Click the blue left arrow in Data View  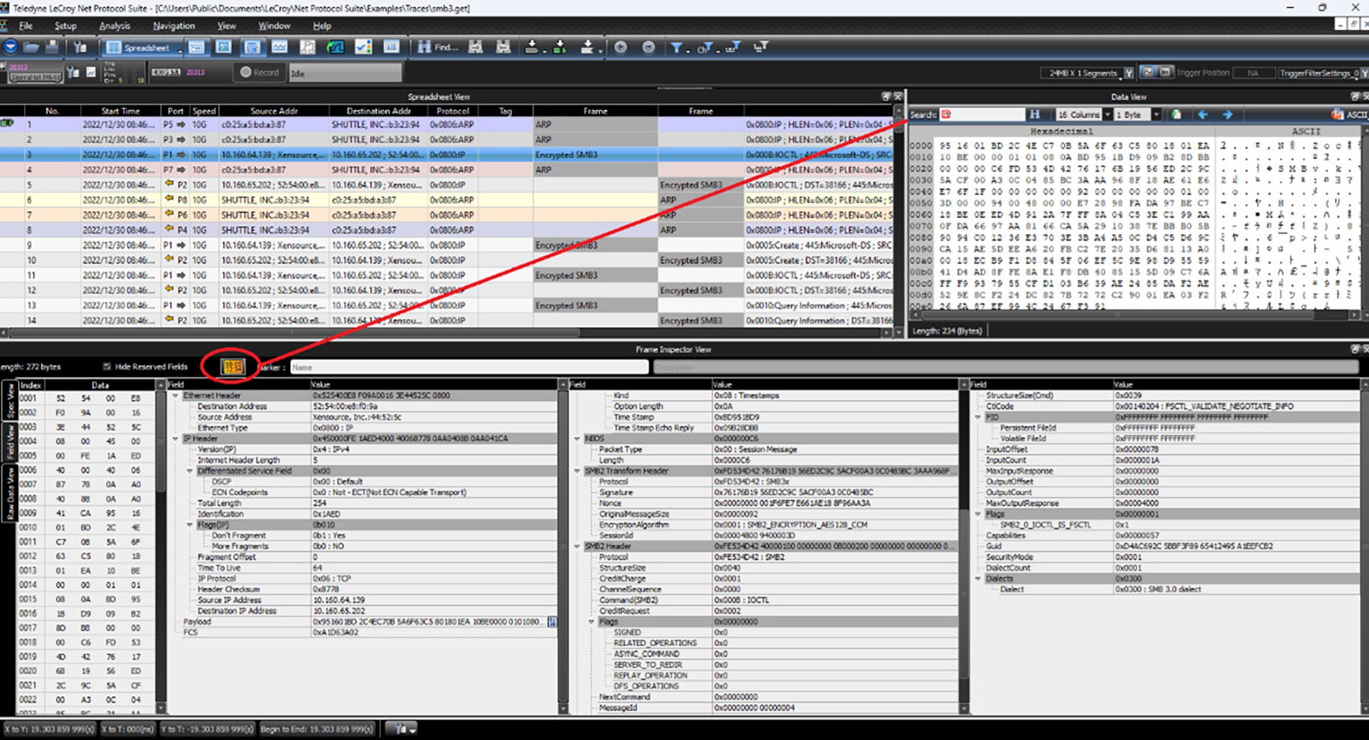coord(1202,114)
